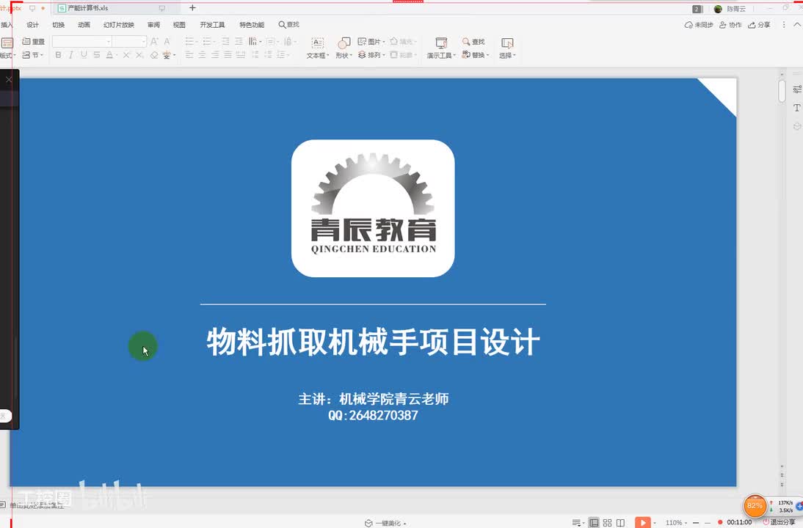Open the 选择 select dropdown
Image resolution: width=803 pixels, height=528 pixels.
(507, 48)
